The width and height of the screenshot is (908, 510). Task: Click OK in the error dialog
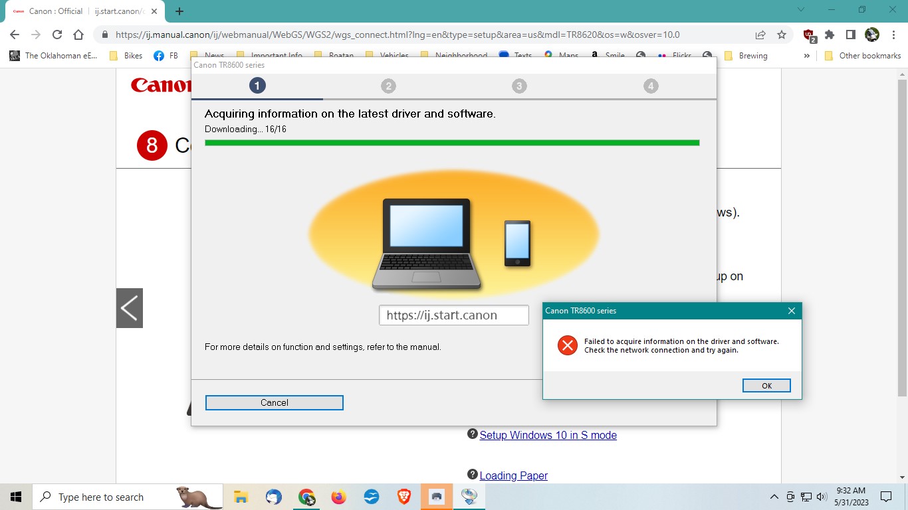[x=766, y=386]
